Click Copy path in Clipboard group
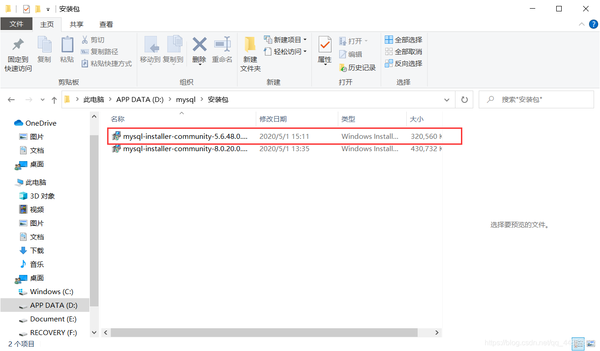The width and height of the screenshot is (600, 351). (x=99, y=52)
